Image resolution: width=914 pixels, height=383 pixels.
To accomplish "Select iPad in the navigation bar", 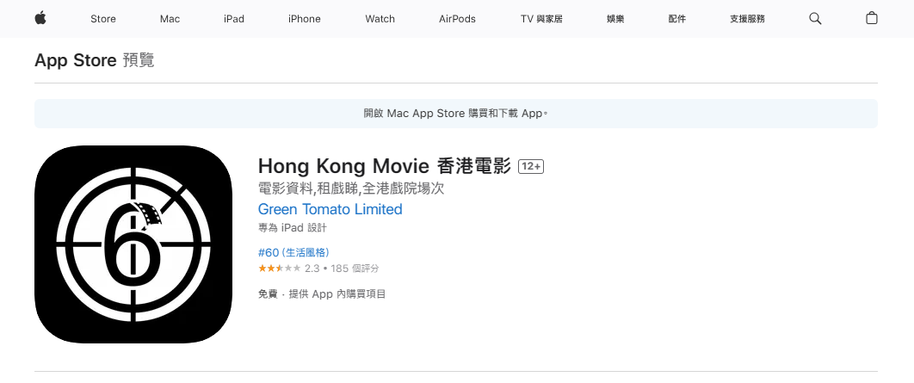I will click(234, 19).
